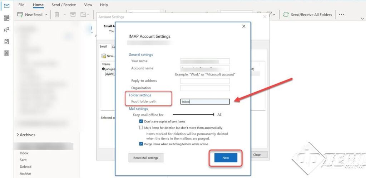Screen dimensions: 366x178
Task: Open the Tasks clipboard icon
Action: point(6,42)
